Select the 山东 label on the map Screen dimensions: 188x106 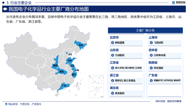coord(70,60)
